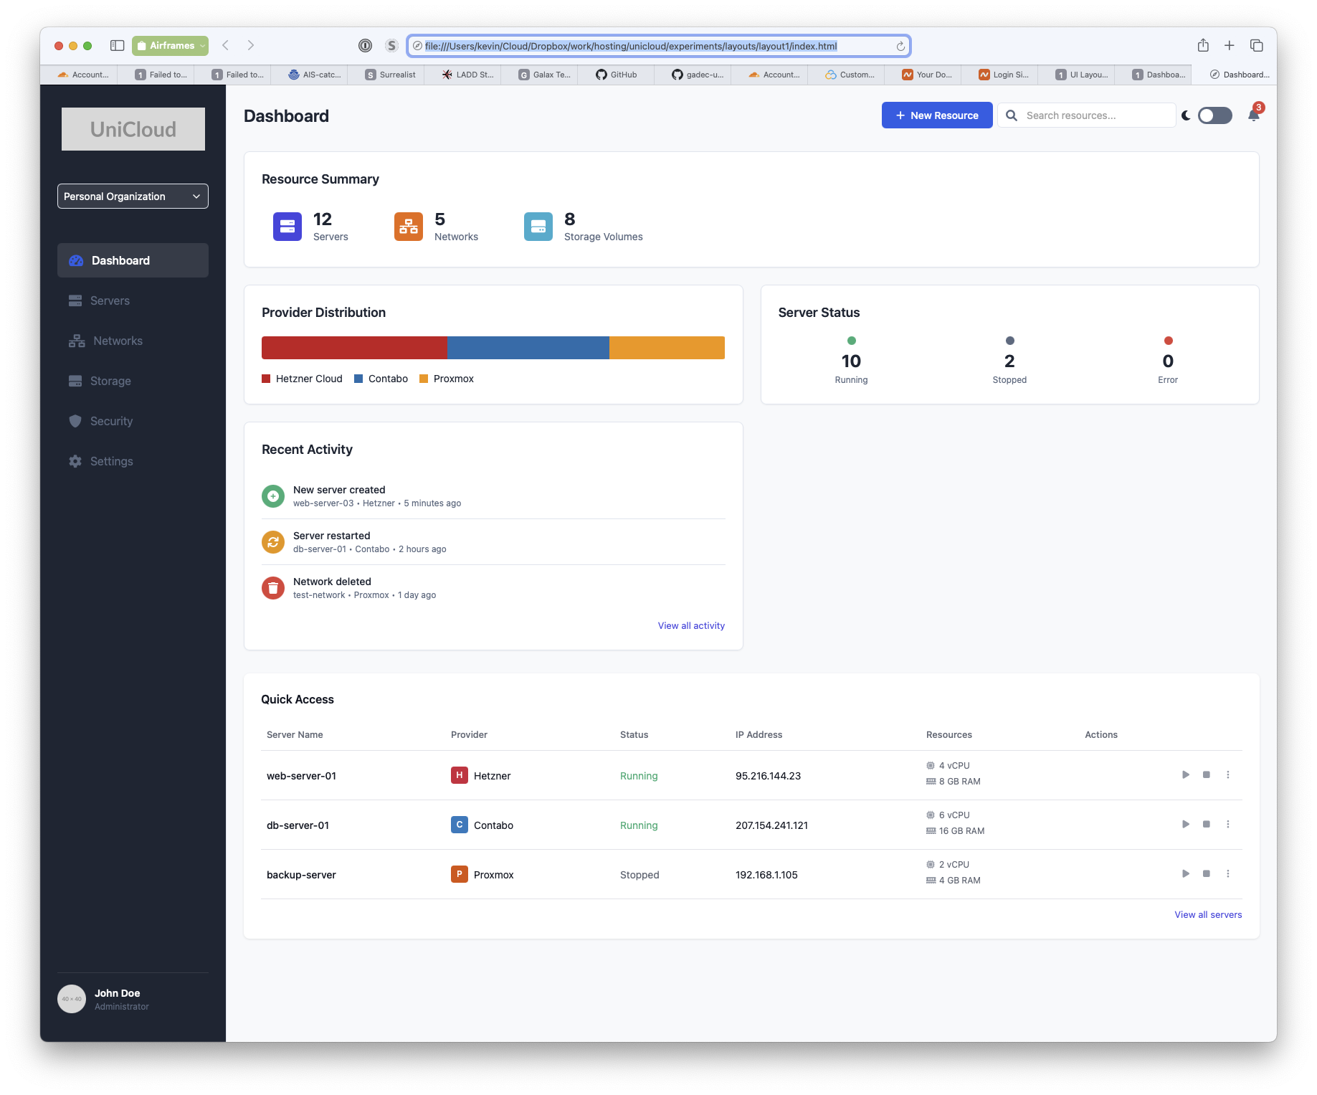Open more options for web-server-01 row
1317x1095 pixels.
[1228, 774]
